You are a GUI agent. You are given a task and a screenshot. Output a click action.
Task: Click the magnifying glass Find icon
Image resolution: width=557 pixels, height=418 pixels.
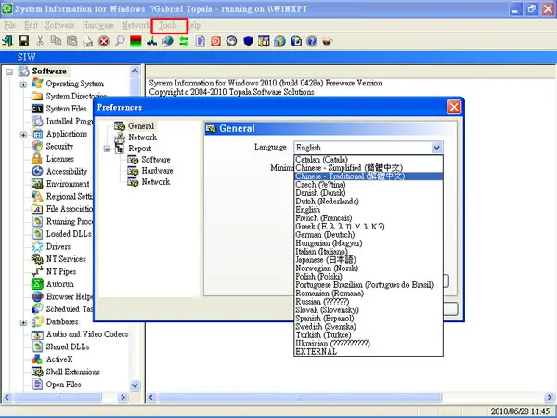click(120, 41)
